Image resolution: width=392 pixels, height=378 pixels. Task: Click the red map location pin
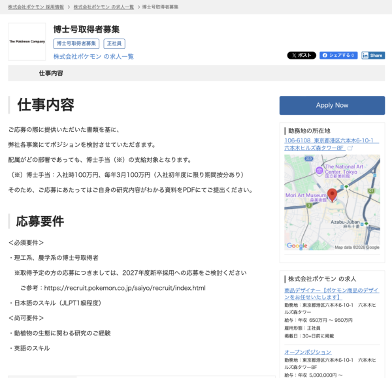pos(332,195)
